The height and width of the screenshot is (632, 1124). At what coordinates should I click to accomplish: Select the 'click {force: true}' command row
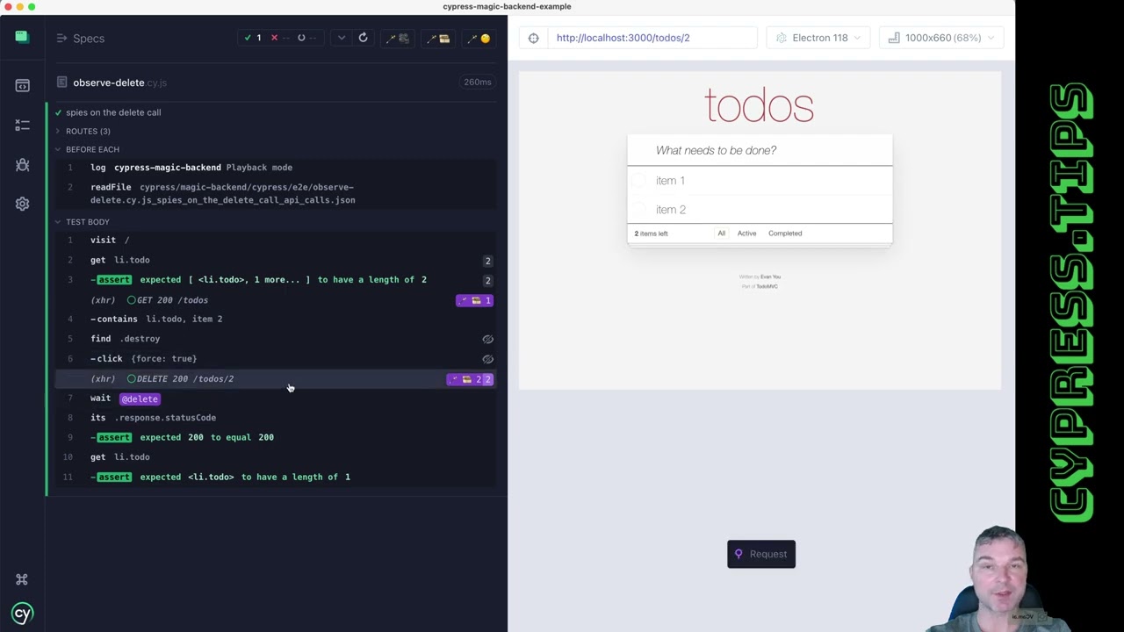(x=276, y=359)
